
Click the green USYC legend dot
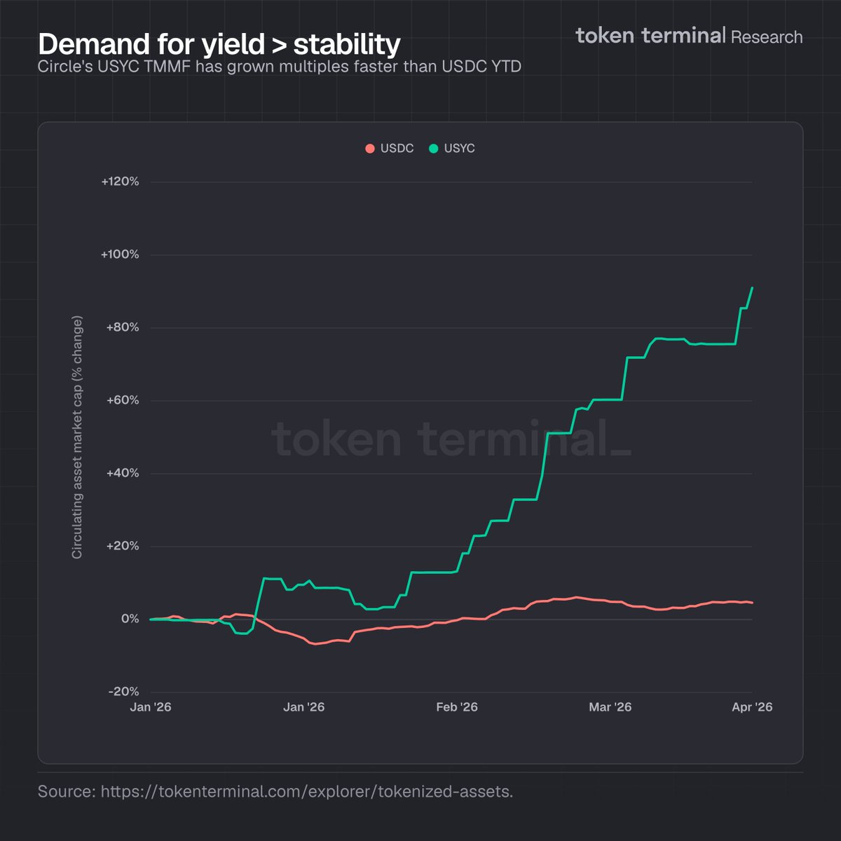[433, 149]
